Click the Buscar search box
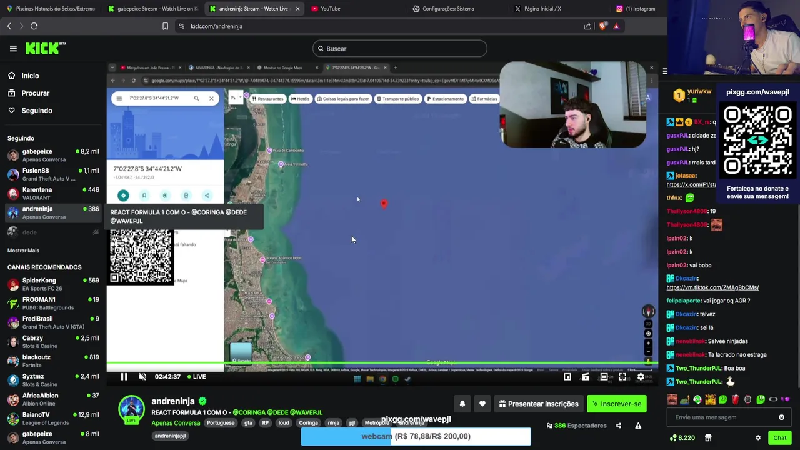 click(400, 49)
